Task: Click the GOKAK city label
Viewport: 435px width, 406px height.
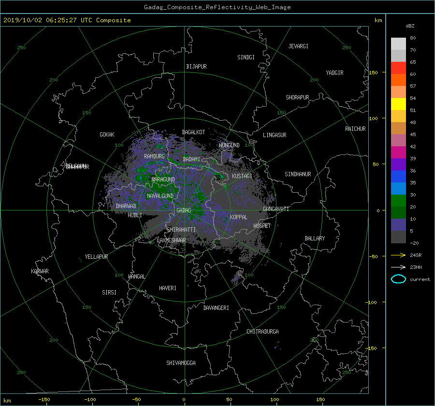Action: pos(107,135)
